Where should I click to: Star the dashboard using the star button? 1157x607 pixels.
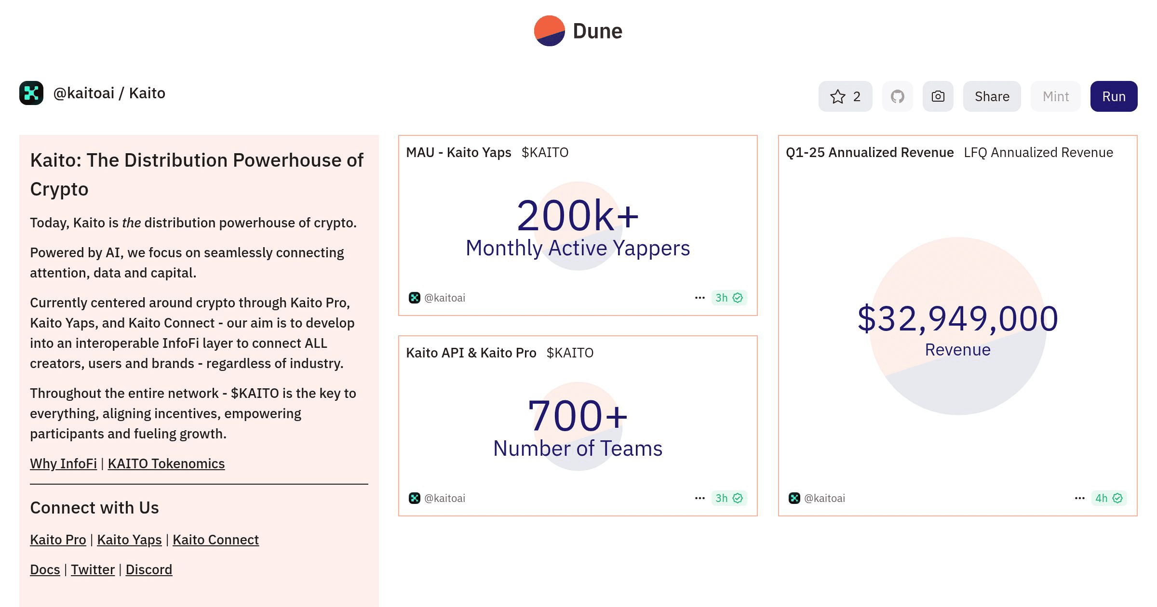tap(845, 96)
